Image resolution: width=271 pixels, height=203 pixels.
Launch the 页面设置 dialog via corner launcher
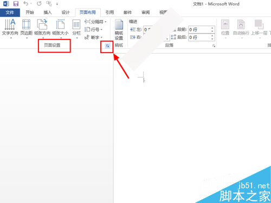107,46
